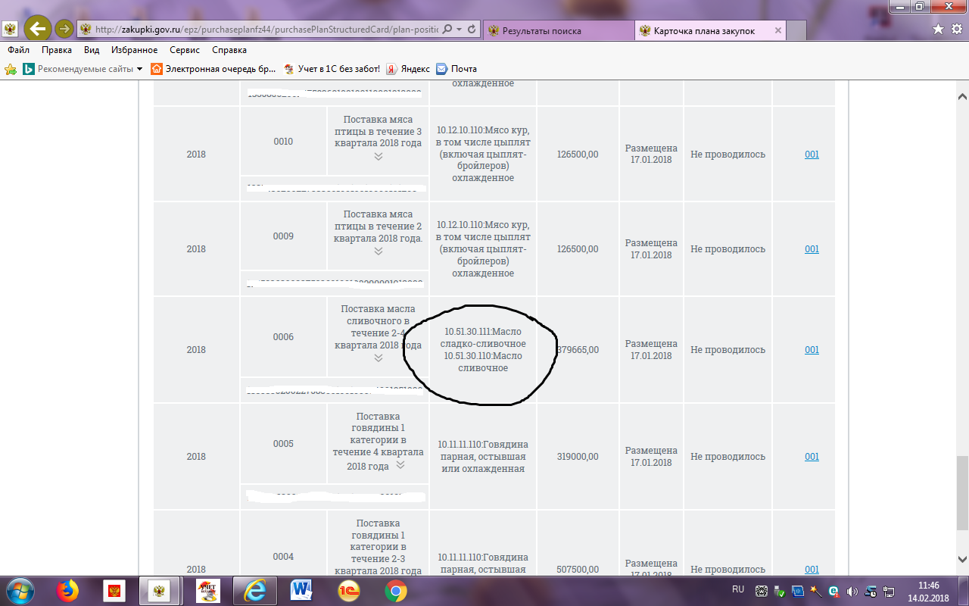The width and height of the screenshot is (969, 606).
Task: Click the browser Forward arrow button
Action: coord(64,29)
